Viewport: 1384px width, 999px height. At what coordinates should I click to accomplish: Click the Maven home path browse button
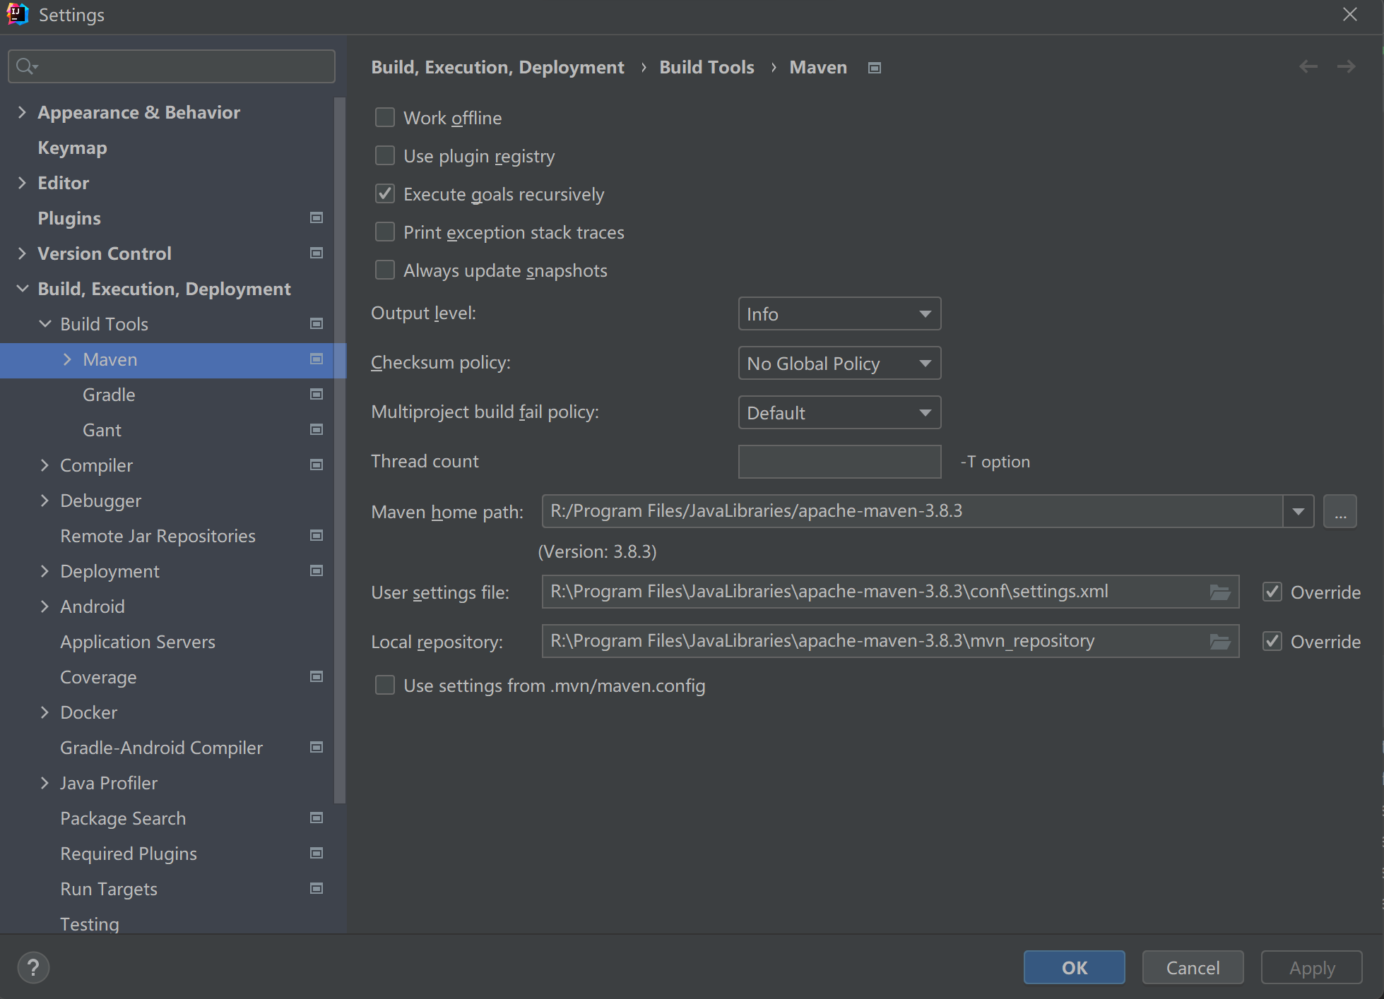pyautogui.click(x=1340, y=511)
